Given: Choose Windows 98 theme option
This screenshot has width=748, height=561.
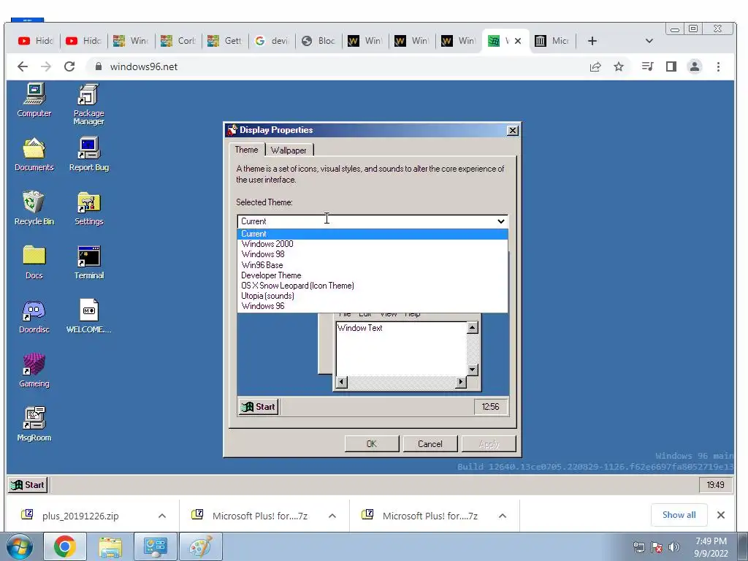Looking at the screenshot, I should 373,254.
